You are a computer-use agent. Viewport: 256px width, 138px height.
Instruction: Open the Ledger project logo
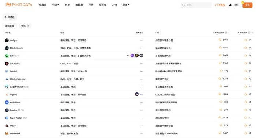pos(7,40)
